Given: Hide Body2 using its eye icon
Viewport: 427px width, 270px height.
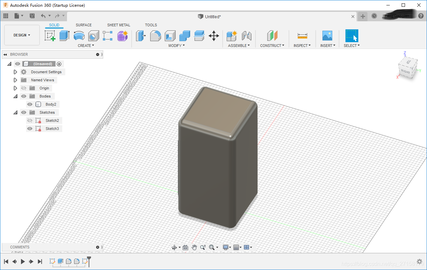Looking at the screenshot, I should [x=30, y=104].
